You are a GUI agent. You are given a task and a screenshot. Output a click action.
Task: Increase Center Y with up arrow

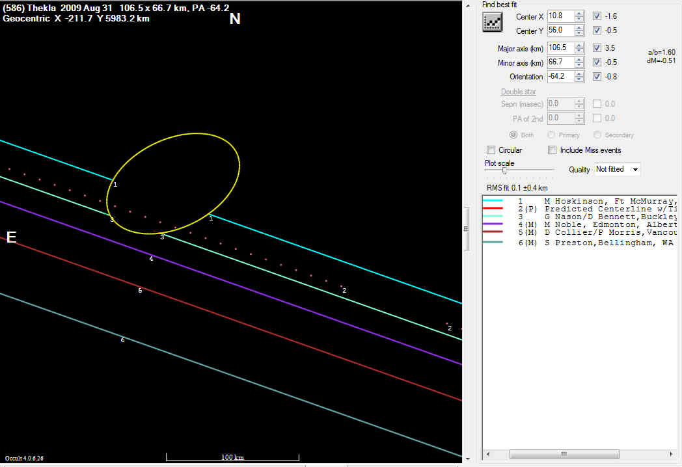[x=579, y=28]
